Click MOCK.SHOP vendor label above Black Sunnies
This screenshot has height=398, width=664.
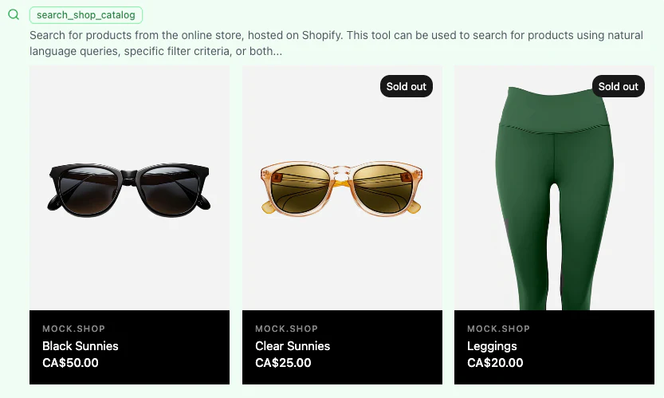(73, 329)
